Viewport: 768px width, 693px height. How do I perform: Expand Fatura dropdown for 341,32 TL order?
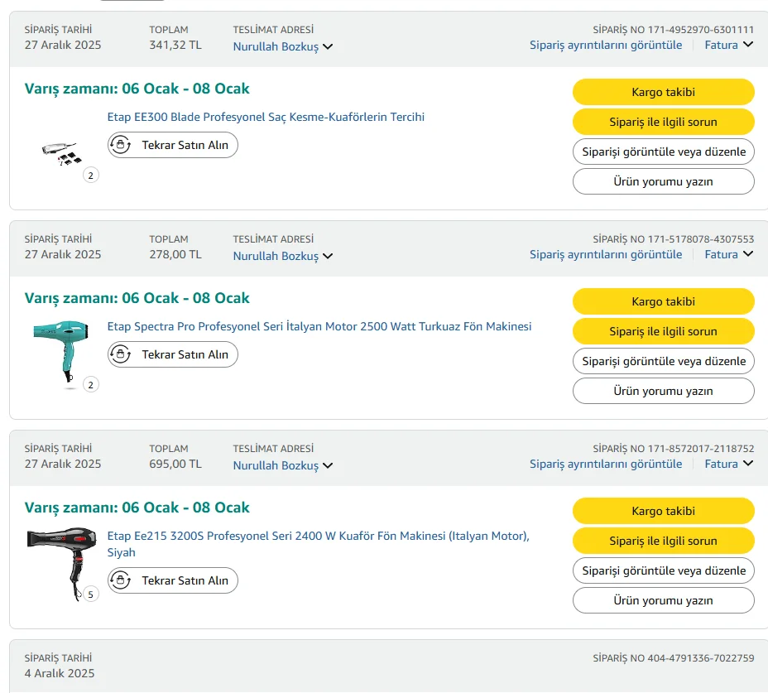(729, 45)
